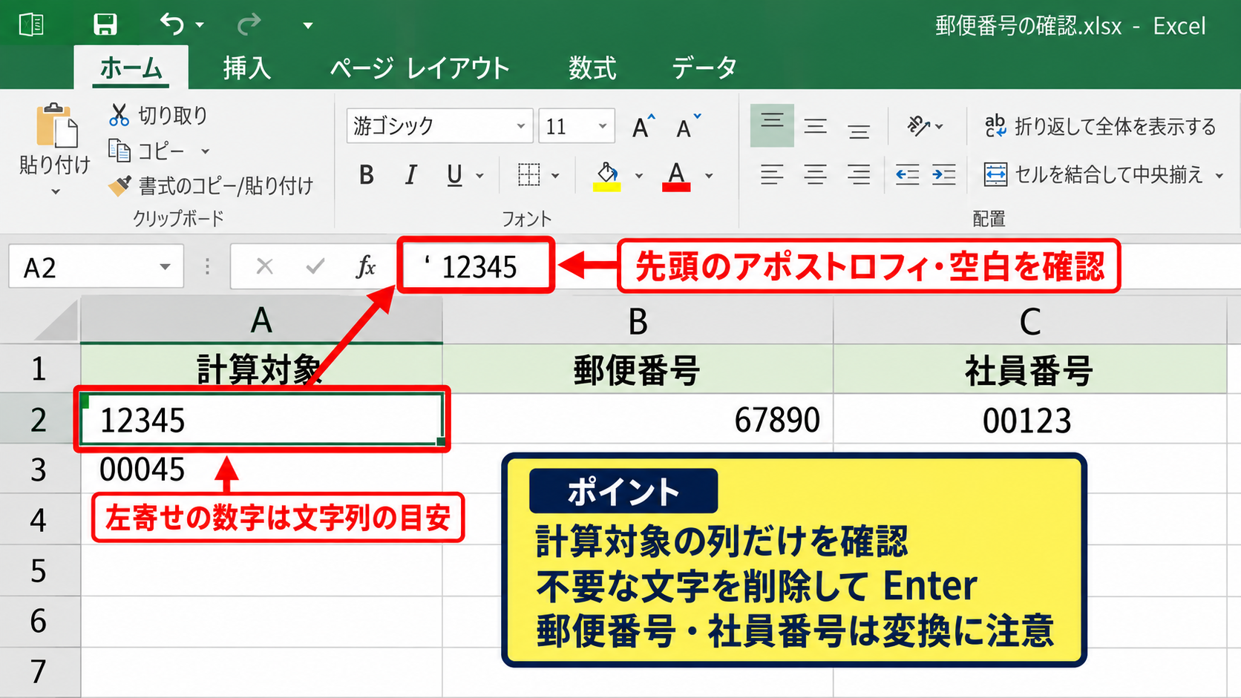Increase font size with large A icon
Image resolution: width=1241 pixels, height=698 pixels.
[x=644, y=127]
